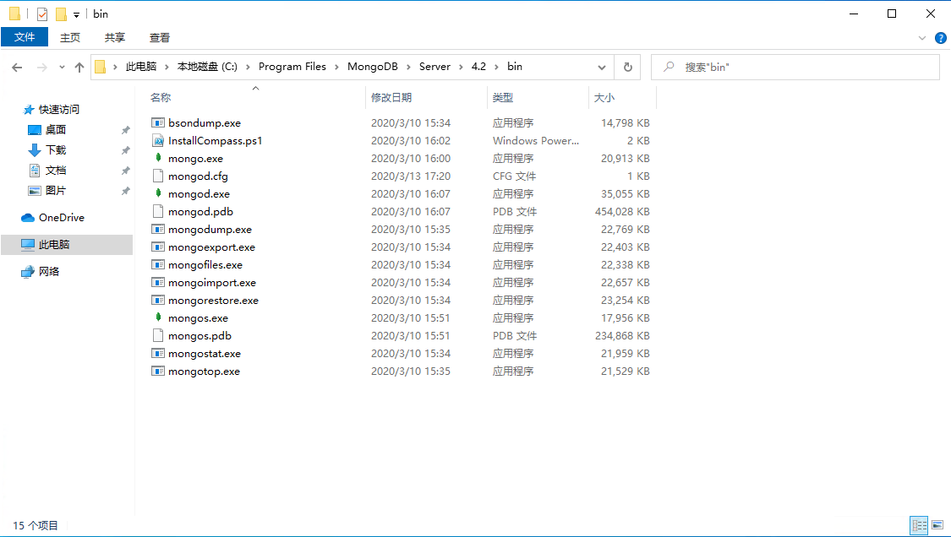The width and height of the screenshot is (951, 537).
Task: Click the Windows Power... type cell
Action: 536,141
